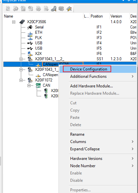Click the Position column header
The width and height of the screenshot is (138, 193).
(x=100, y=16)
